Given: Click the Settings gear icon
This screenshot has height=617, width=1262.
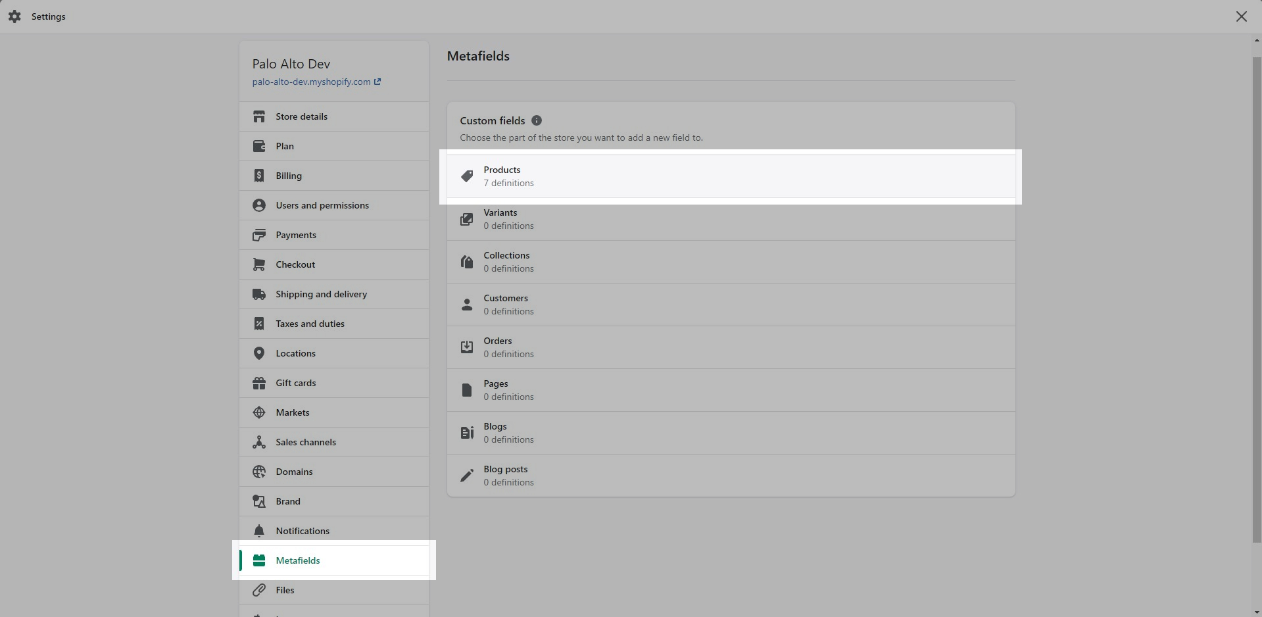Looking at the screenshot, I should pyautogui.click(x=14, y=16).
